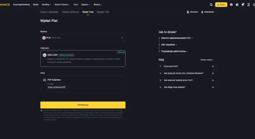The image size is (255, 139).
Task: Open the Square dropdown menu
Action: pos(85,5)
